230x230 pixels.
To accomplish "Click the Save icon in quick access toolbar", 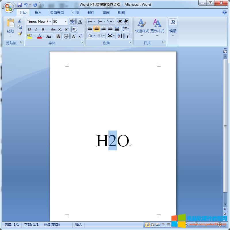I will click(x=20, y=5).
